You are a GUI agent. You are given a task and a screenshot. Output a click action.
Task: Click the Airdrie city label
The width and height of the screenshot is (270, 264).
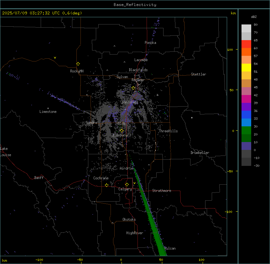click(x=127, y=168)
